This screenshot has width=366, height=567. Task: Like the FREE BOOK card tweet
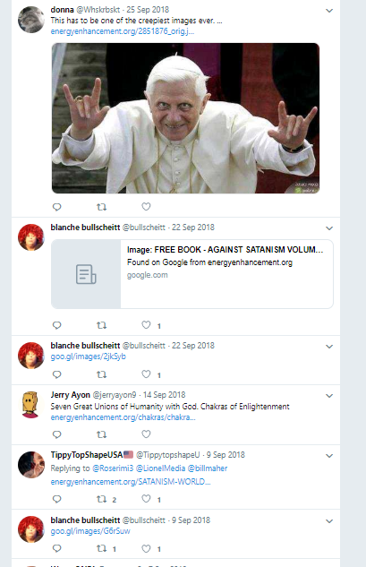[x=146, y=325]
